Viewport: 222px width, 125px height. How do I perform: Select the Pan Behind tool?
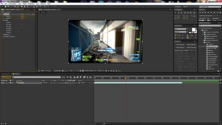click(18, 7)
